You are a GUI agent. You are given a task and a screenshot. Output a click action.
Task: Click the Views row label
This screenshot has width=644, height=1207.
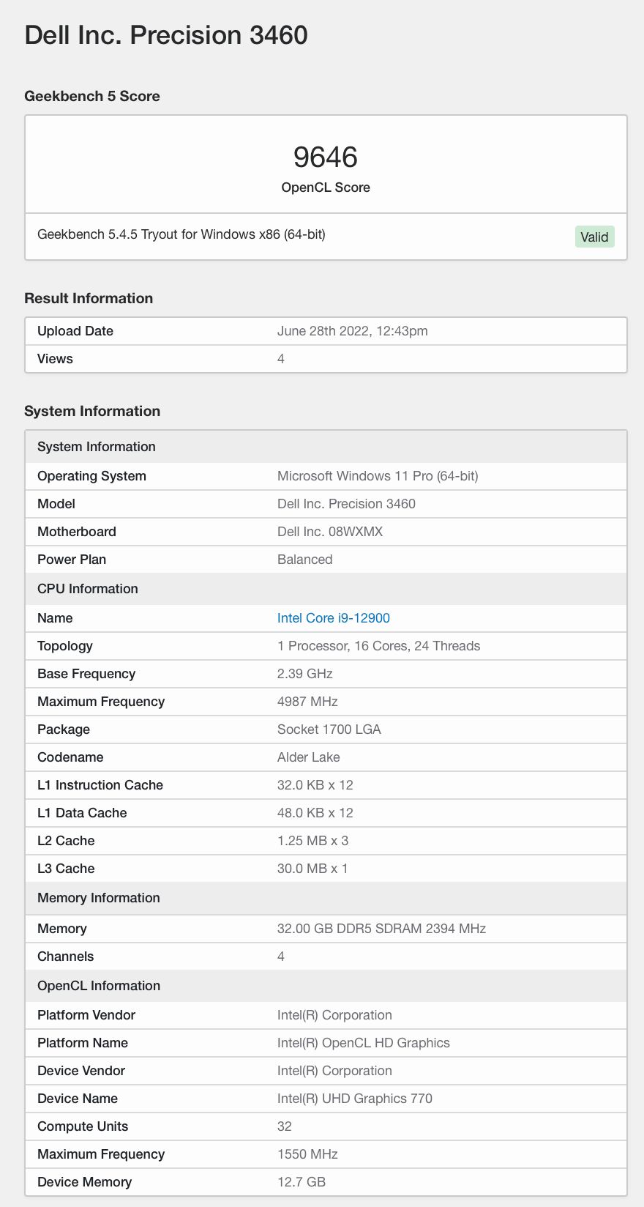55,359
